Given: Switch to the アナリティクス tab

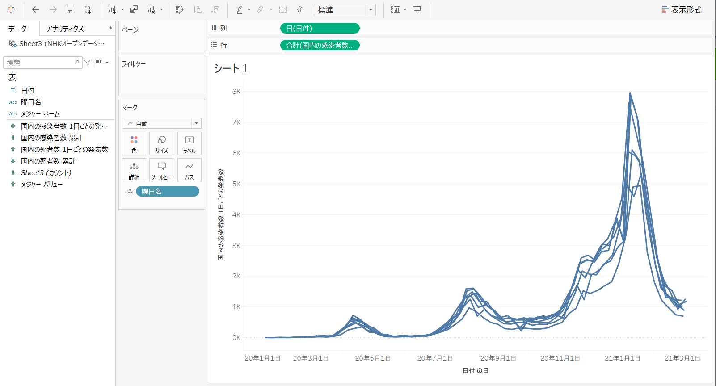Looking at the screenshot, I should [65, 29].
